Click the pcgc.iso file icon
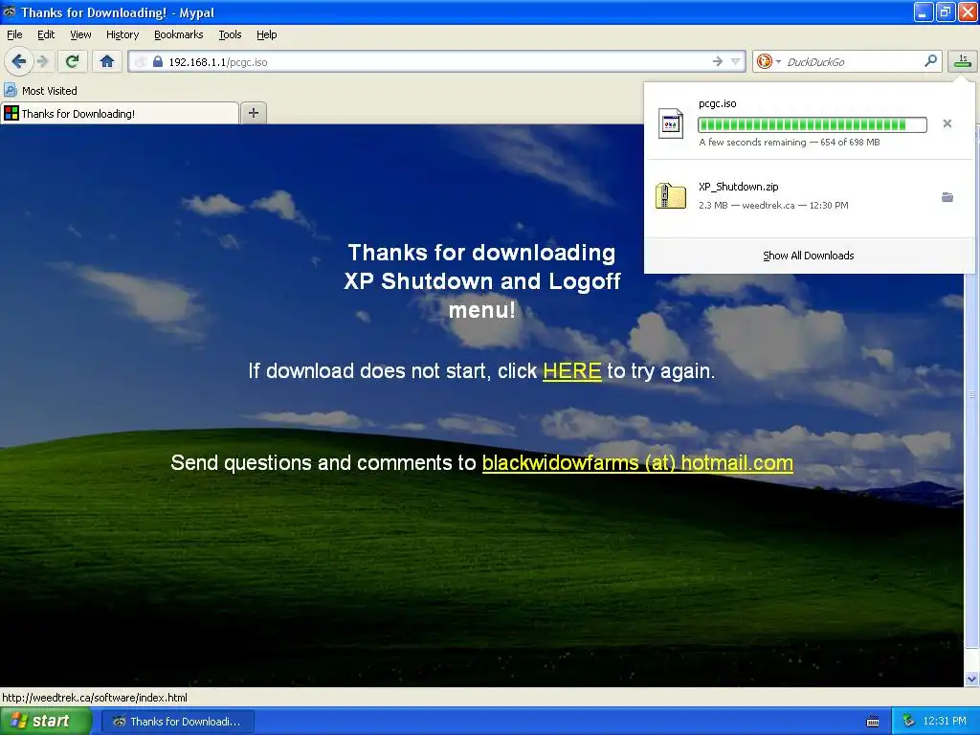The width and height of the screenshot is (980, 735). [x=671, y=123]
